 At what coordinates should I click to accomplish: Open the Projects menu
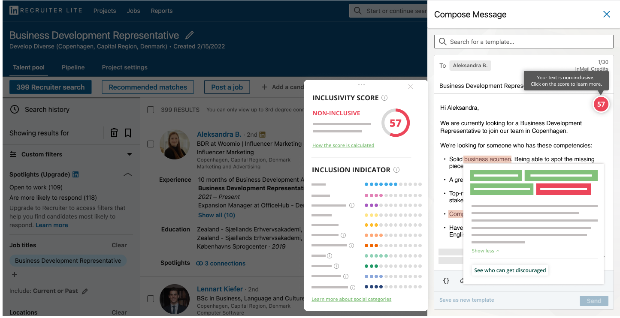tap(105, 11)
